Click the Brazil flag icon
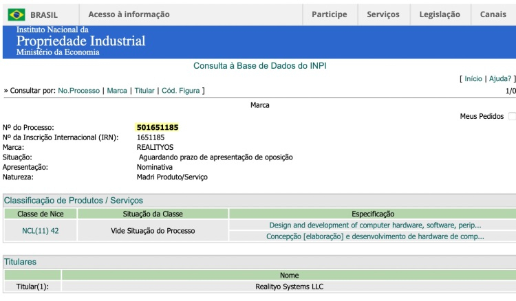 pyautogui.click(x=17, y=14)
